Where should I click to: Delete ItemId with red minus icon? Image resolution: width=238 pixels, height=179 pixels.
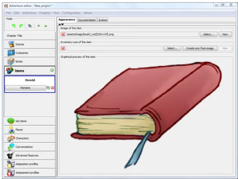[52, 88]
